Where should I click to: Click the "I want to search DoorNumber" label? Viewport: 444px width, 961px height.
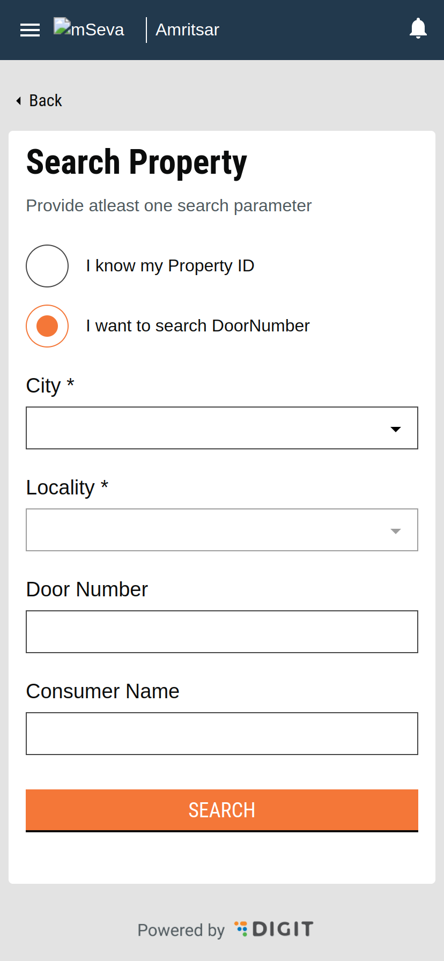coord(198,326)
